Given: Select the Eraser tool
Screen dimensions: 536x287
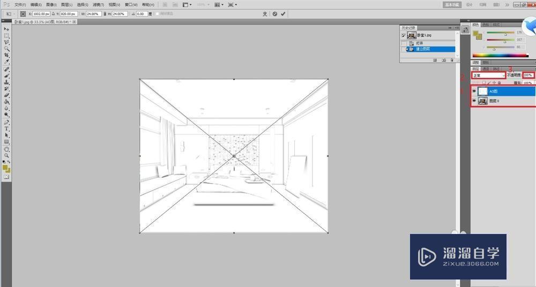Looking at the screenshot, I should (6, 95).
